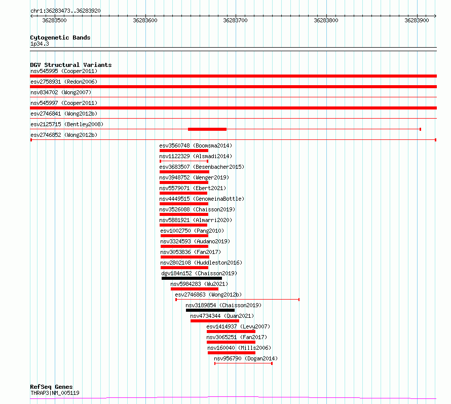Viewport: 451px width, 404px height.
Task: Select the dgv184n152 (Chaisson2019) label
Action: (199, 273)
